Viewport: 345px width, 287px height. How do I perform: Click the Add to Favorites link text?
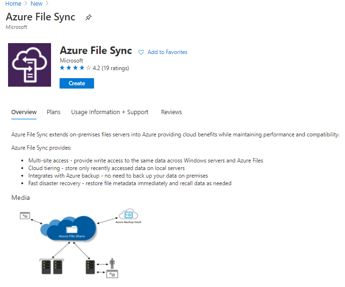(167, 52)
